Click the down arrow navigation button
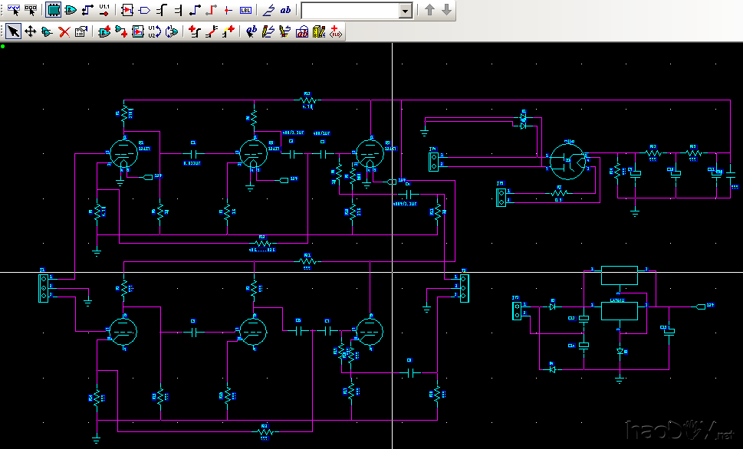 [x=446, y=10]
